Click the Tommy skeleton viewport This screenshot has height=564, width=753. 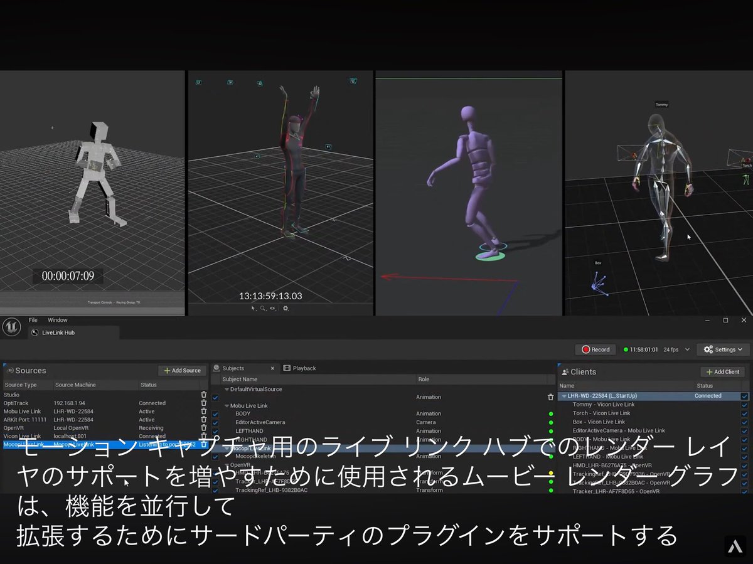(659, 193)
